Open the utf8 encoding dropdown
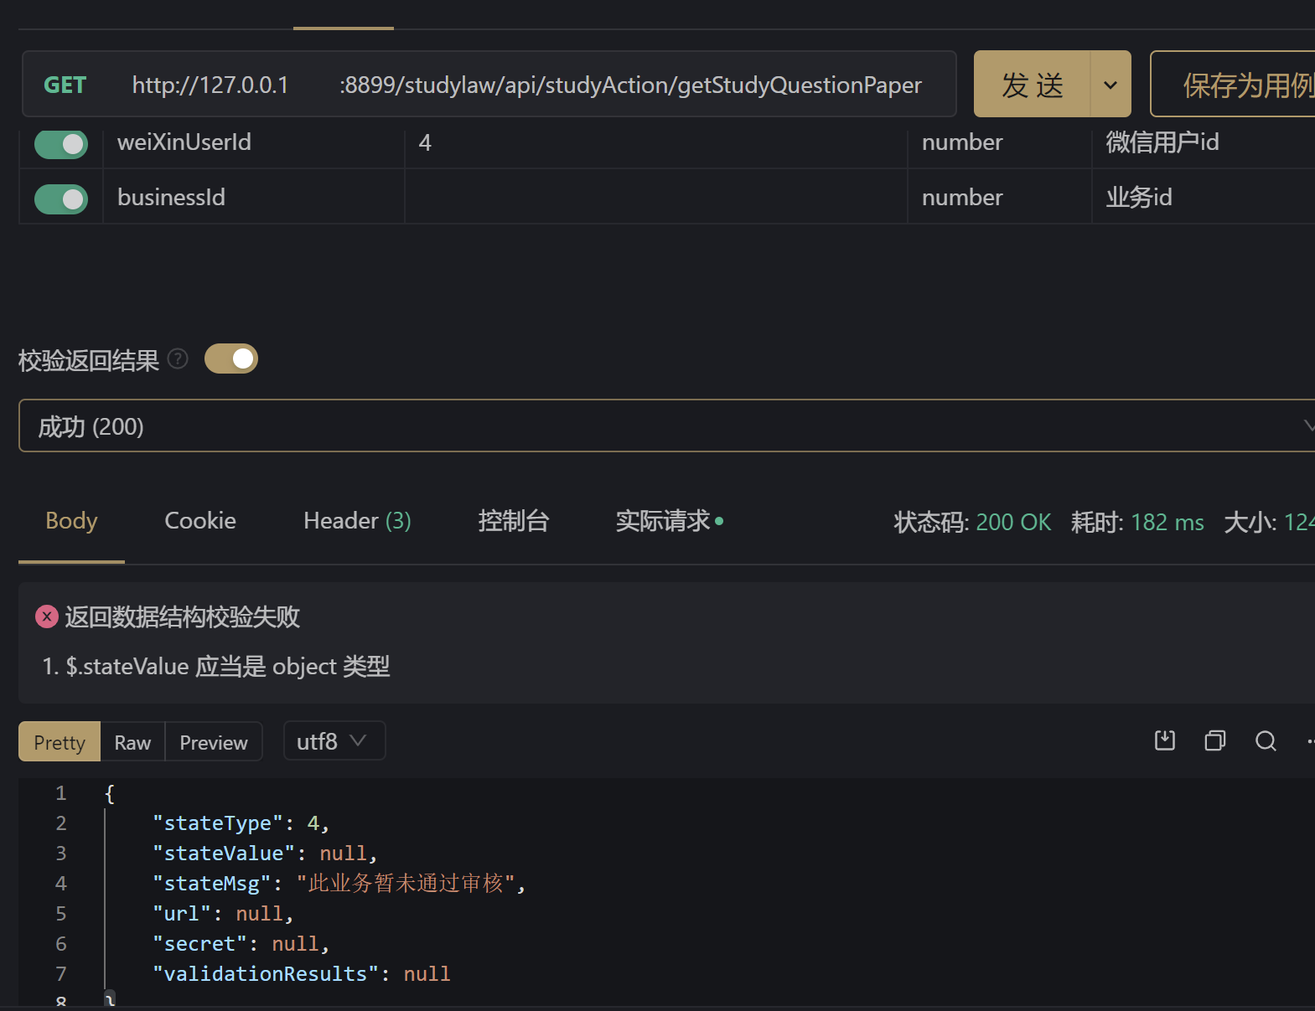 tap(334, 741)
